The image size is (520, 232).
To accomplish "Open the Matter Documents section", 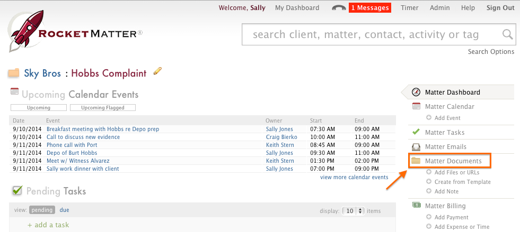I will [453, 161].
